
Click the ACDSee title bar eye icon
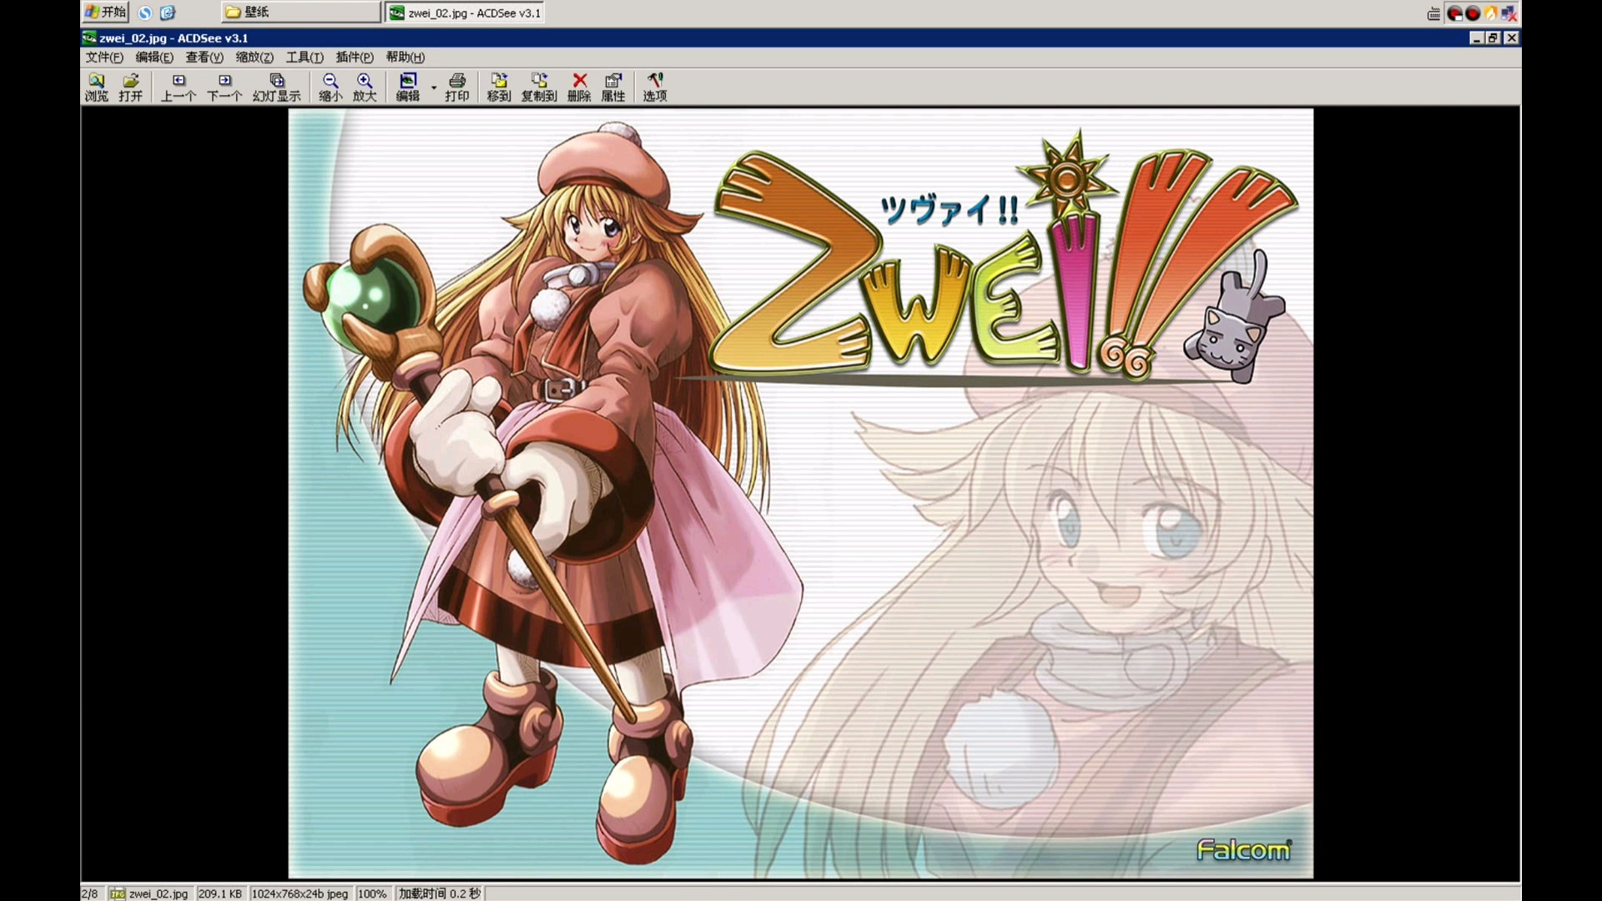point(89,38)
